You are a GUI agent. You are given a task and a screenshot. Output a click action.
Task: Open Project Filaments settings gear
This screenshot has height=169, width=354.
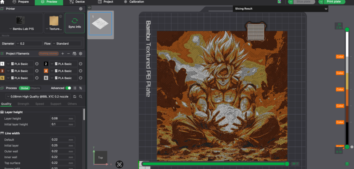(x=81, y=54)
